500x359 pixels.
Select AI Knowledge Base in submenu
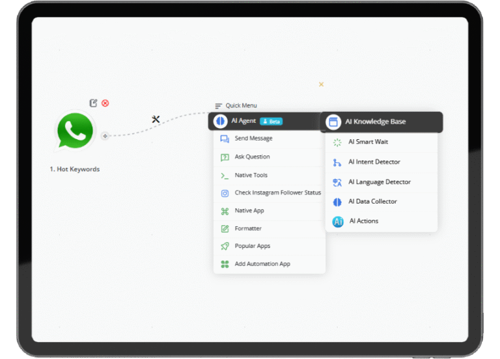pyautogui.click(x=375, y=122)
